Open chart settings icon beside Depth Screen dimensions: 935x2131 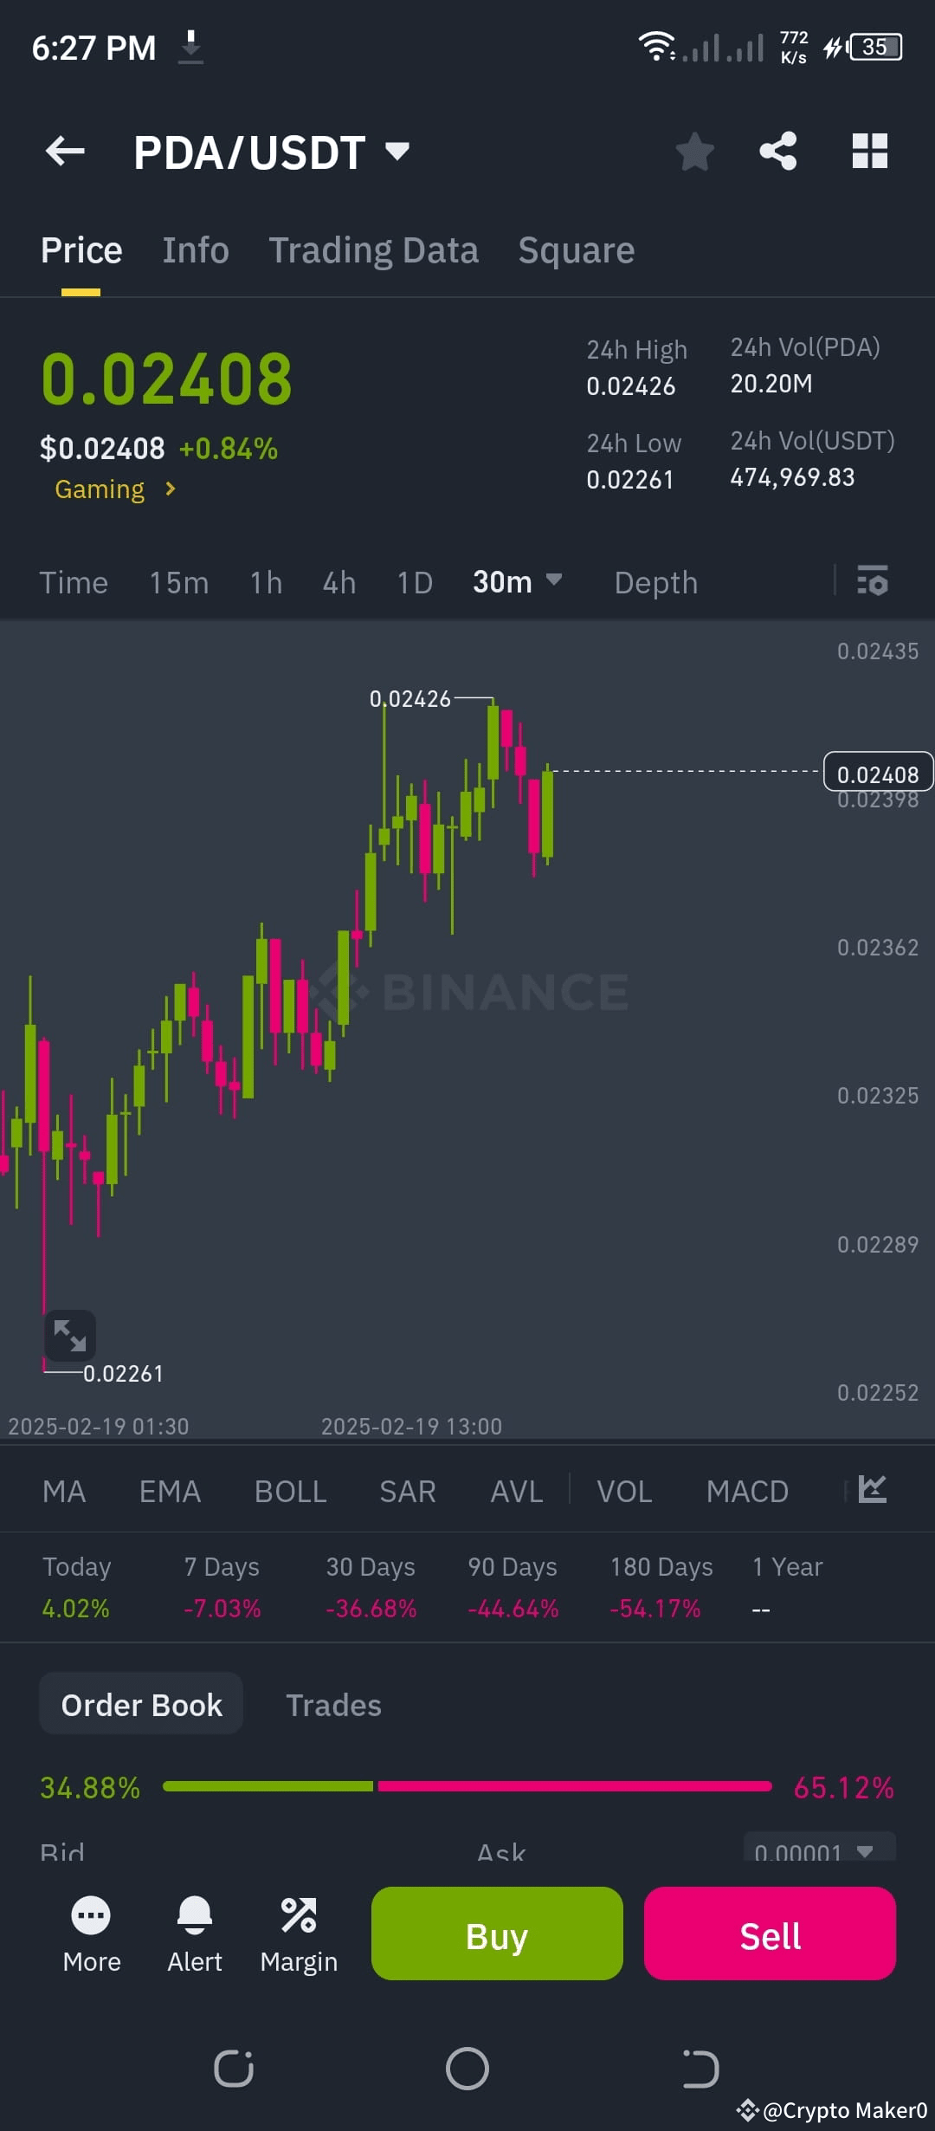[874, 581]
